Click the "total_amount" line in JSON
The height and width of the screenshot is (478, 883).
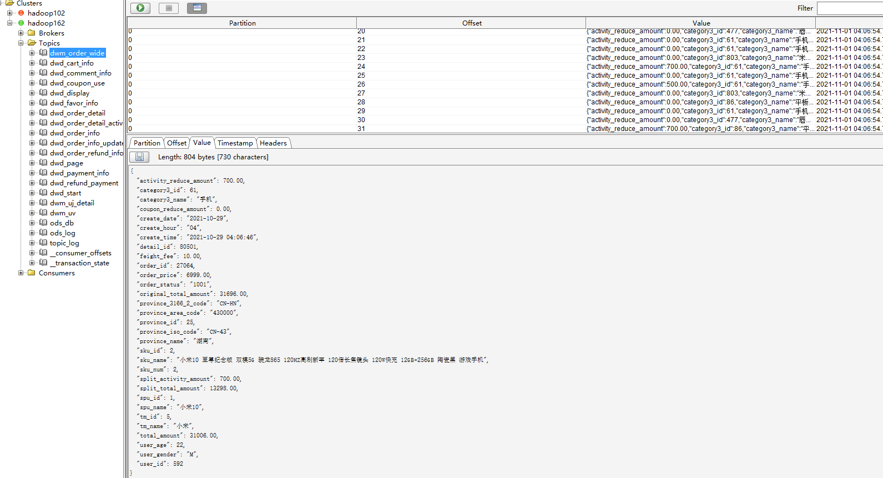point(178,435)
